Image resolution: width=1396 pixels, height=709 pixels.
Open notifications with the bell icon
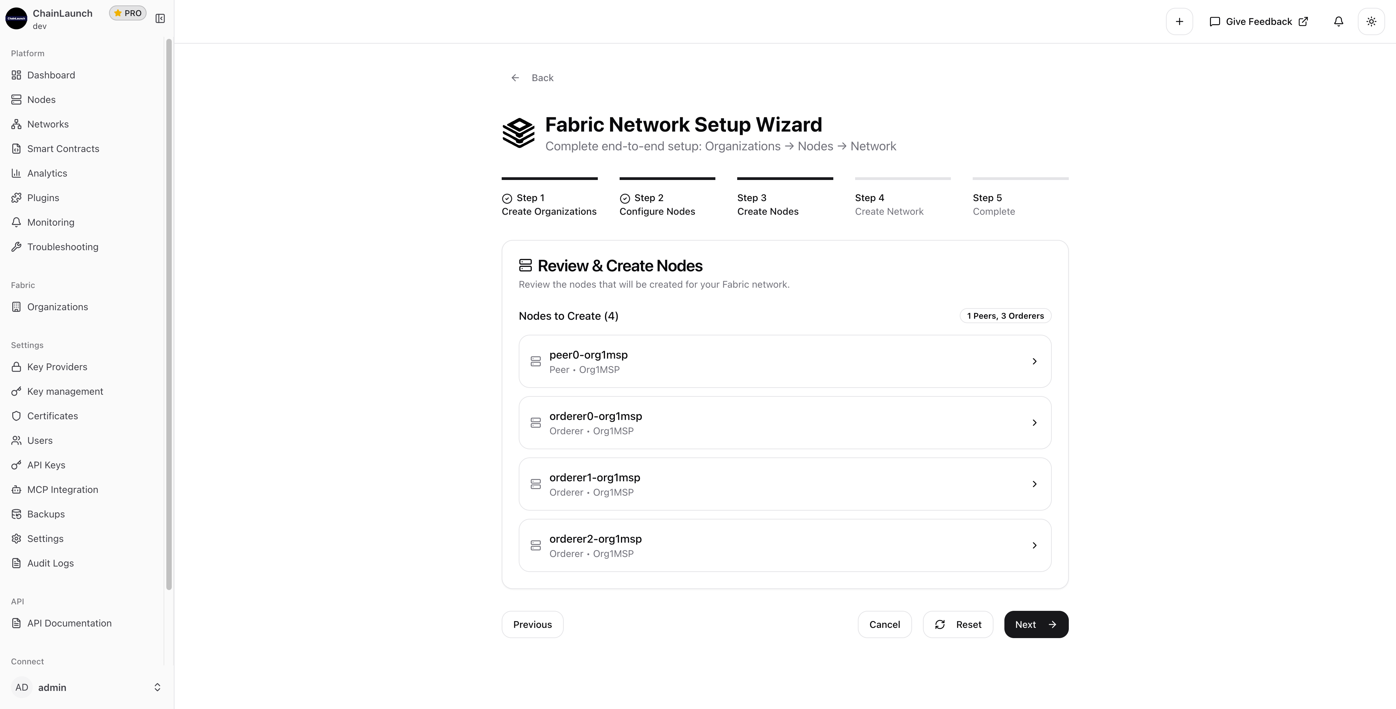(1338, 21)
